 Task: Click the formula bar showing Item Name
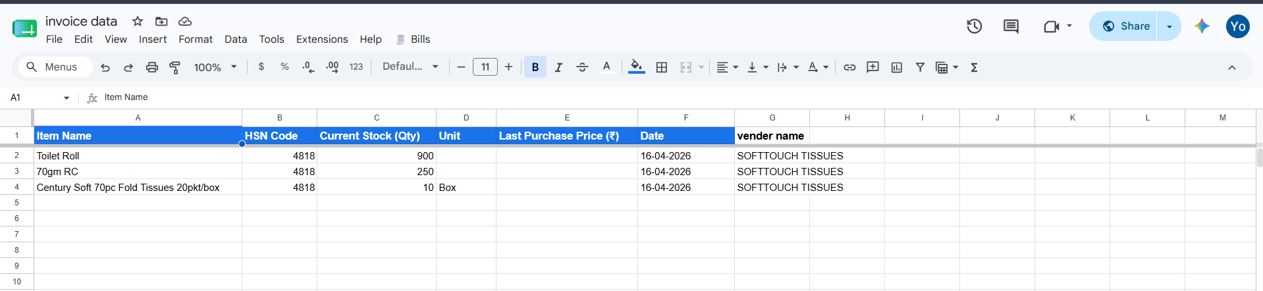[678, 97]
